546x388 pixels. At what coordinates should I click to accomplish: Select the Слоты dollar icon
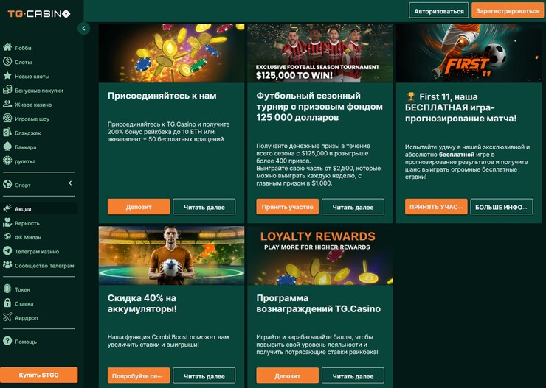pos(7,62)
